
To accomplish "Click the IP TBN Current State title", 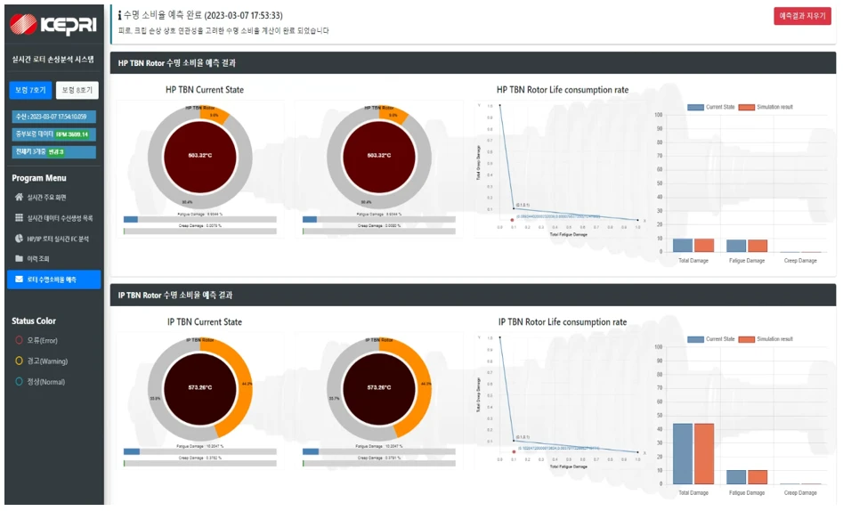I will coord(205,322).
